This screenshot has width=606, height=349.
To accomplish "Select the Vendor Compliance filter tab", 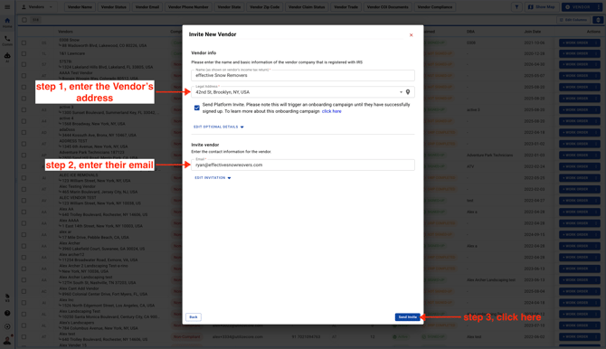I will click(435, 7).
